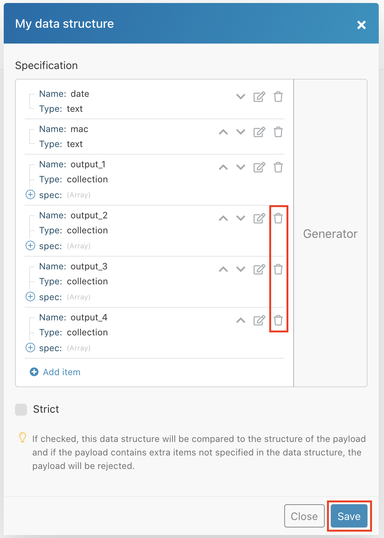Click the 'Name: date' text
The height and width of the screenshot is (538, 384).
pos(64,94)
